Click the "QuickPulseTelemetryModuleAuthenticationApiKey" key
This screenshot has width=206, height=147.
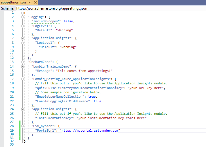(x=80, y=88)
